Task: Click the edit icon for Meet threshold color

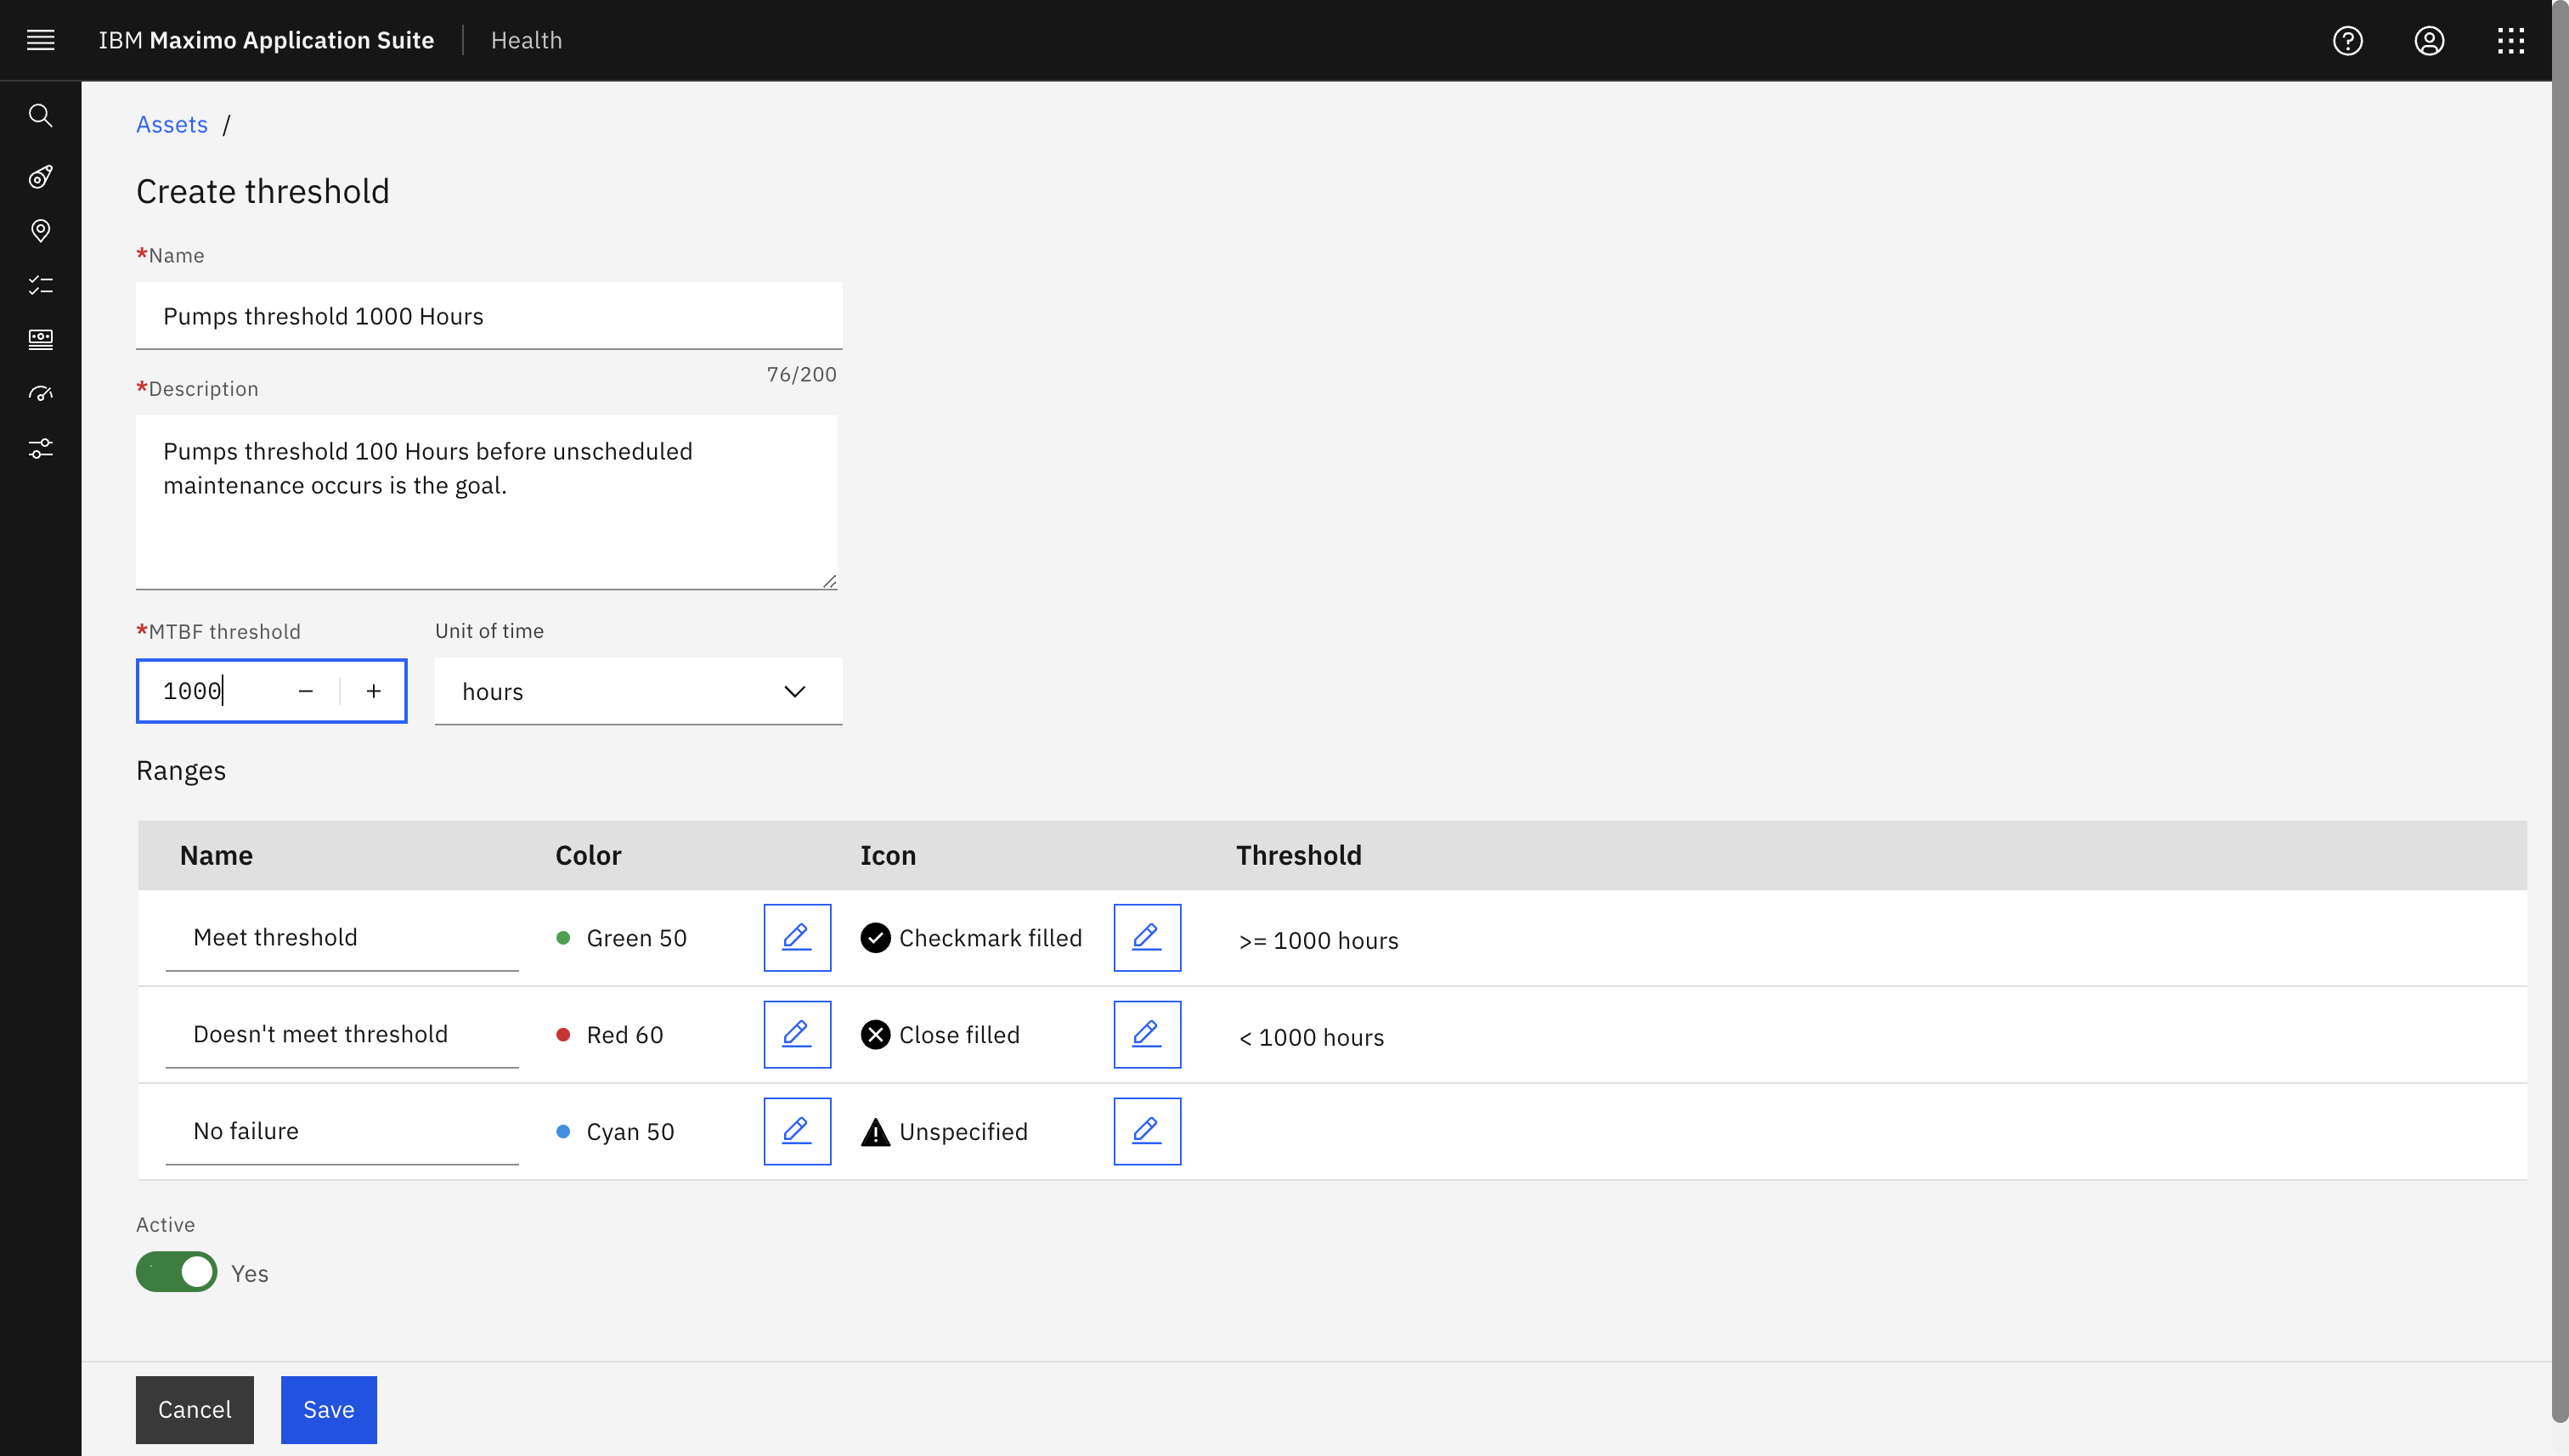Action: pyautogui.click(x=796, y=935)
